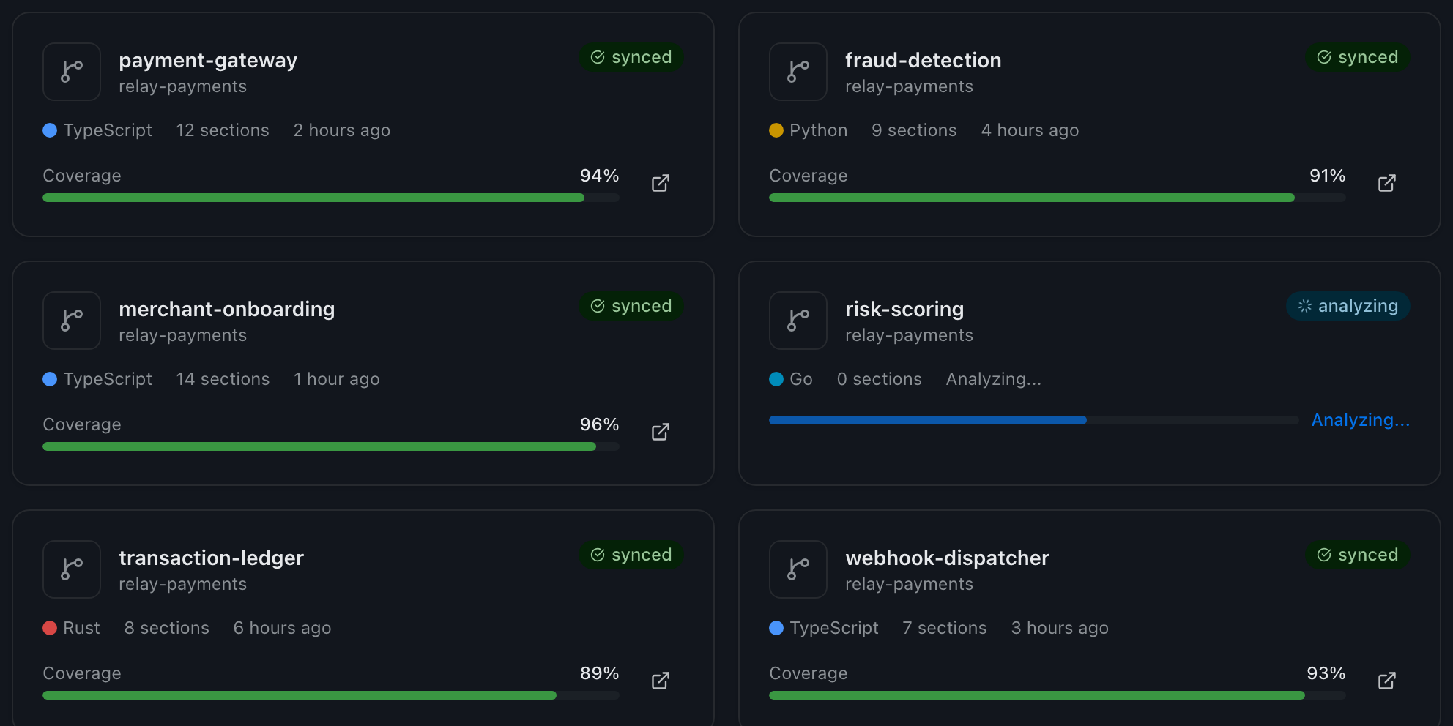Open payment-gateway via its external link icon

coord(660,183)
